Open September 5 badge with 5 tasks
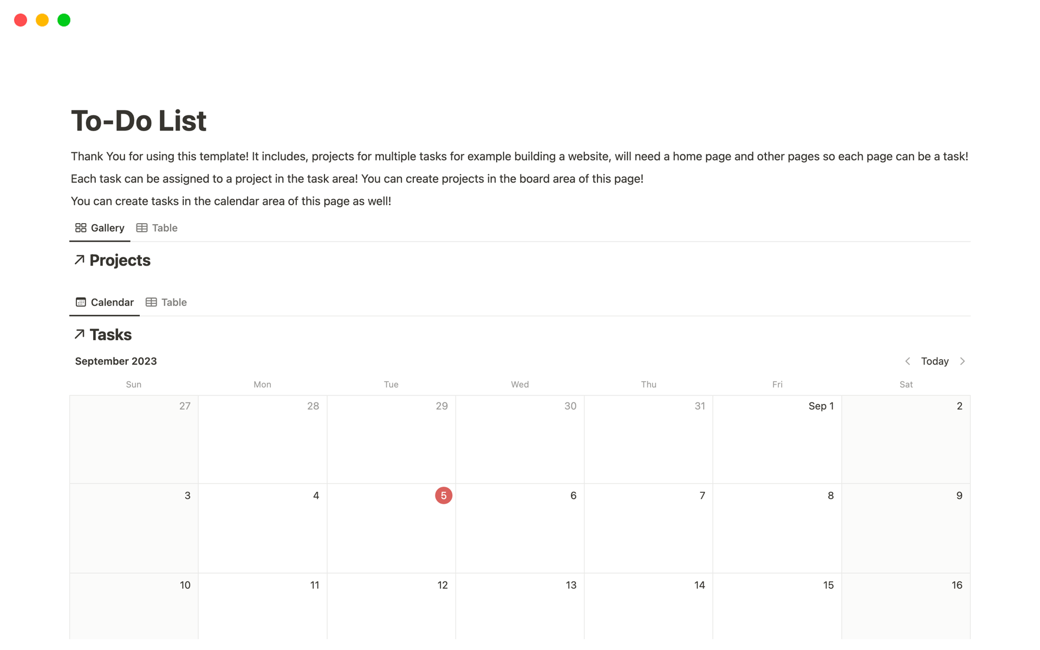The width and height of the screenshot is (1040, 650). pyautogui.click(x=443, y=495)
